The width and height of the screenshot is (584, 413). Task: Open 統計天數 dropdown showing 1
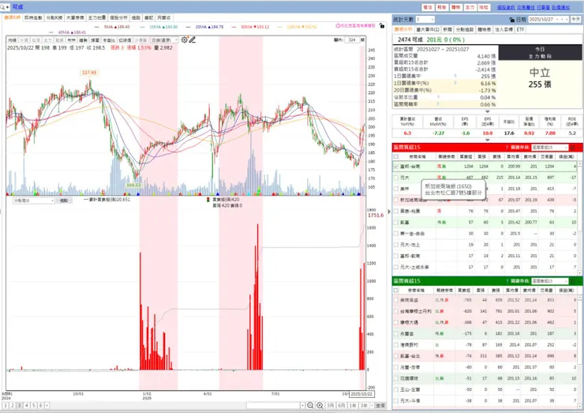click(425, 20)
